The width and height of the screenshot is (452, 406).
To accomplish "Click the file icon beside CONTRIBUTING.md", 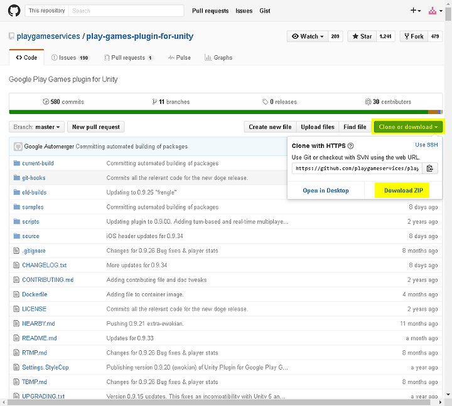I will pyautogui.click(x=16, y=279).
